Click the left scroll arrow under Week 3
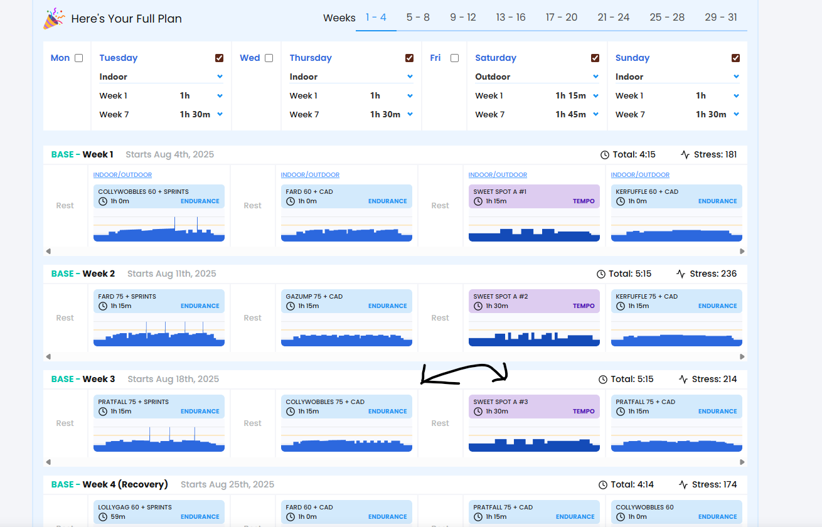Image resolution: width=822 pixels, height=527 pixels. [x=48, y=462]
